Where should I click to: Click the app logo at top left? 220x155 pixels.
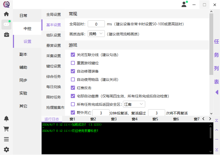(6, 4)
